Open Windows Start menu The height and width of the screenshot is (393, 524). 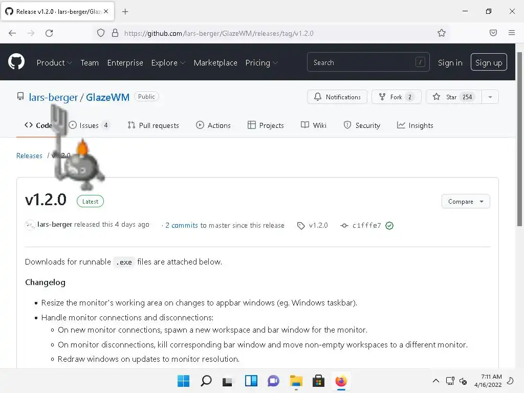pyautogui.click(x=183, y=381)
